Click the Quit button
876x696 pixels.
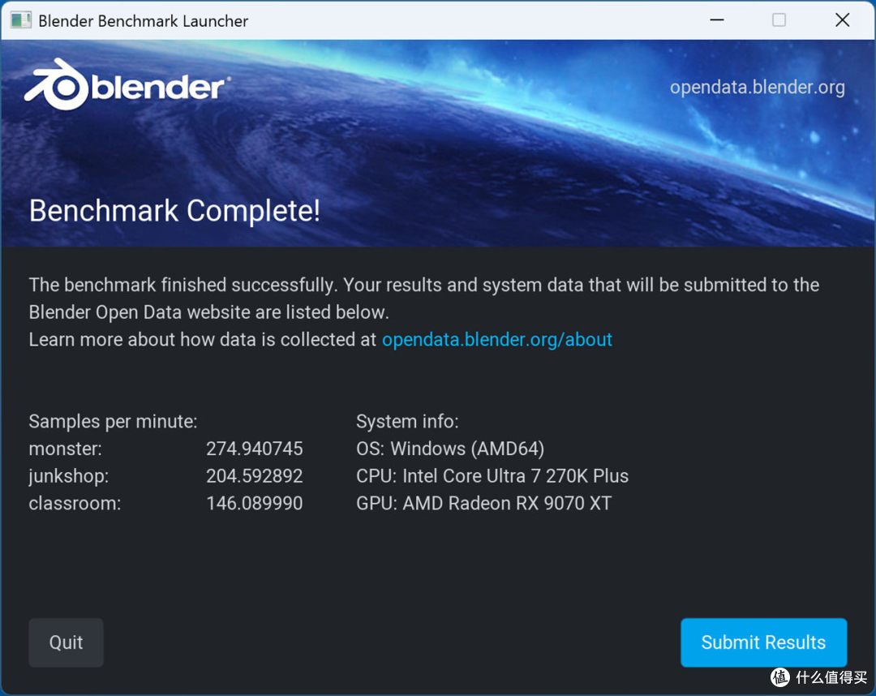point(66,642)
